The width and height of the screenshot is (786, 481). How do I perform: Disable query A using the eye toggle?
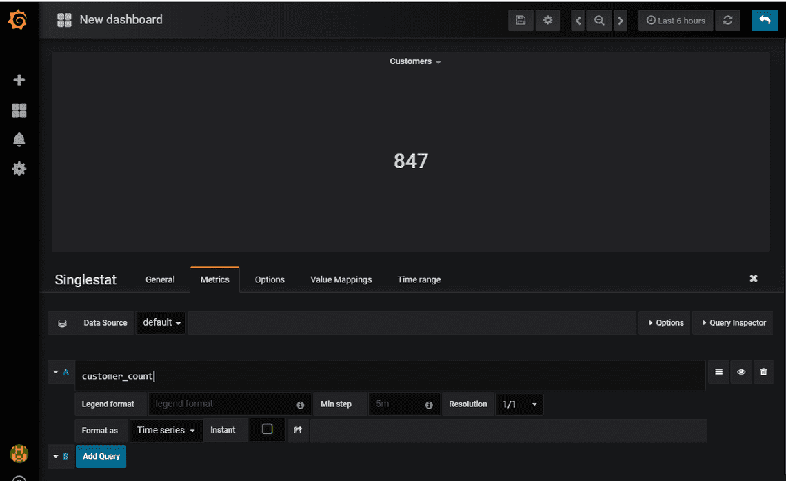point(741,371)
